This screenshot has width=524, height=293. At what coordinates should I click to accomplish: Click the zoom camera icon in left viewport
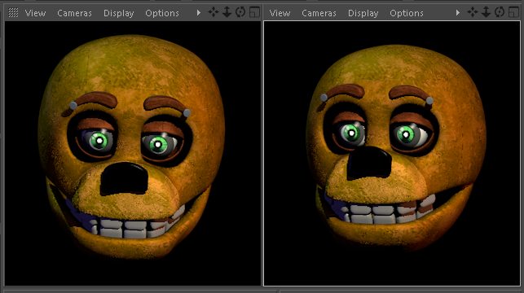click(x=227, y=12)
